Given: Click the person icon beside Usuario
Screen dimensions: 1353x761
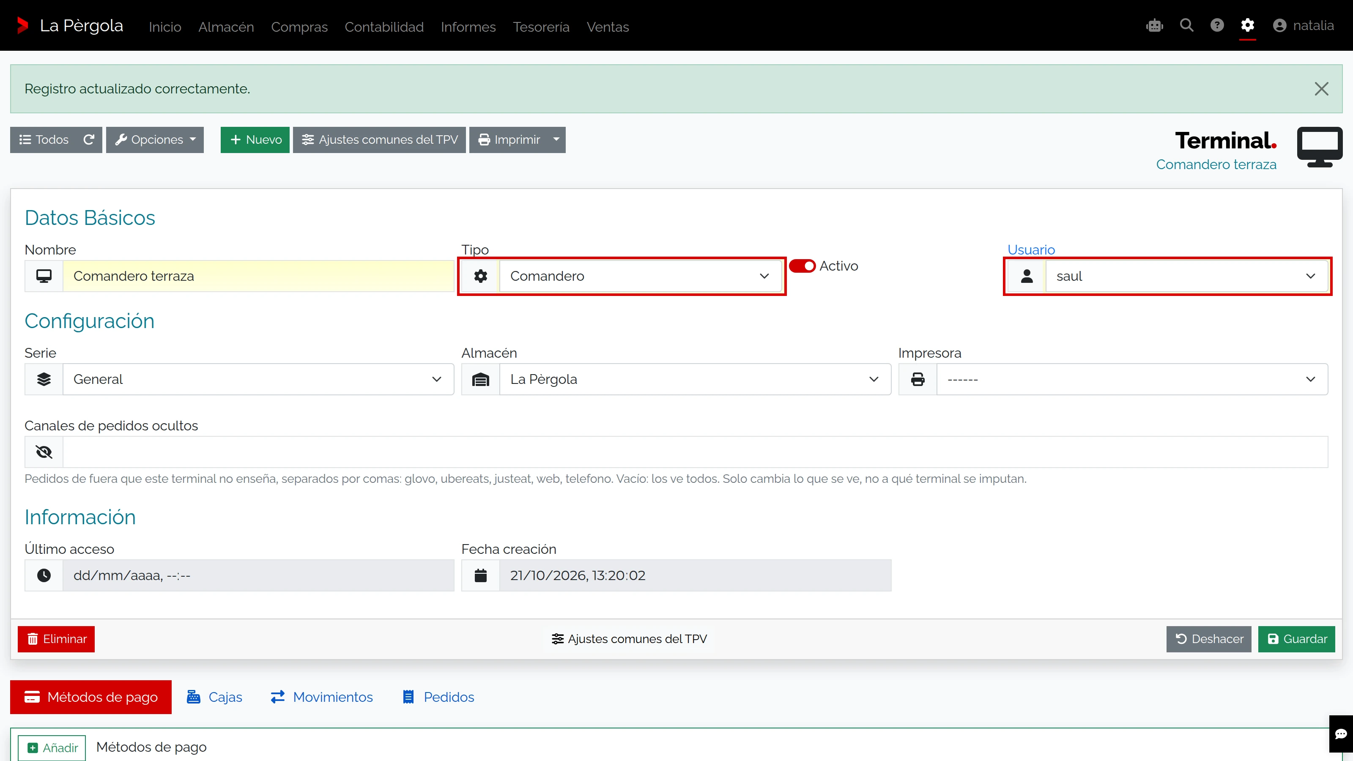Looking at the screenshot, I should 1027,276.
